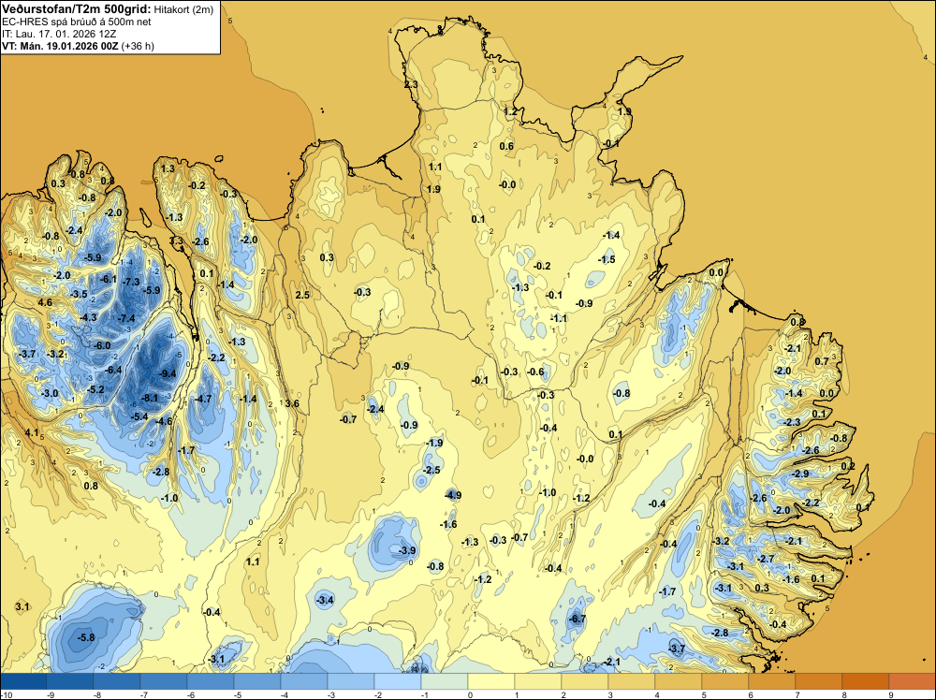Click the -6.1 temperature value

pos(108,279)
